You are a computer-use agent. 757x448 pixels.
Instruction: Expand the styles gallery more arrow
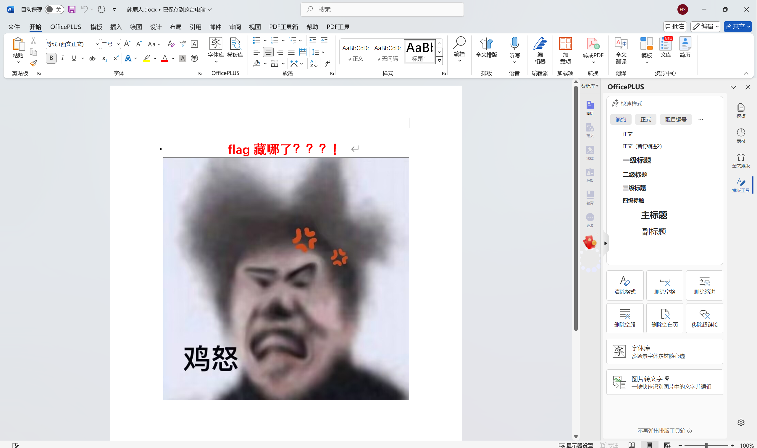[439, 61]
